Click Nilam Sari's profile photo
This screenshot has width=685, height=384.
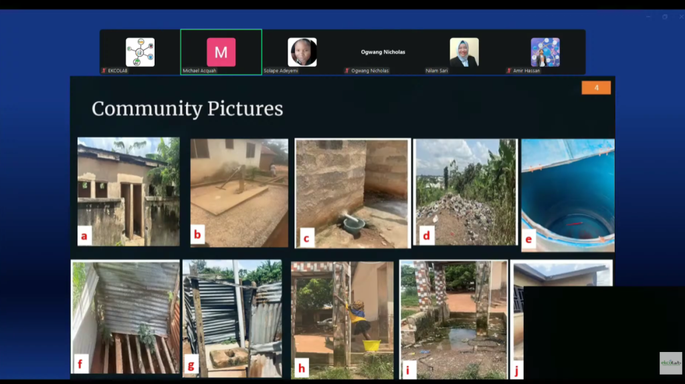(x=464, y=52)
